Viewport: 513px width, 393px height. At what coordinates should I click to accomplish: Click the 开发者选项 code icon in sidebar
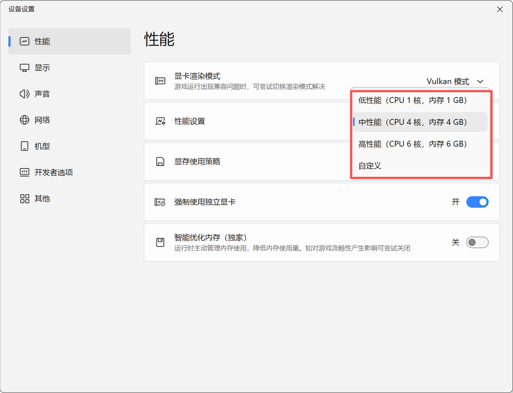[x=24, y=172]
